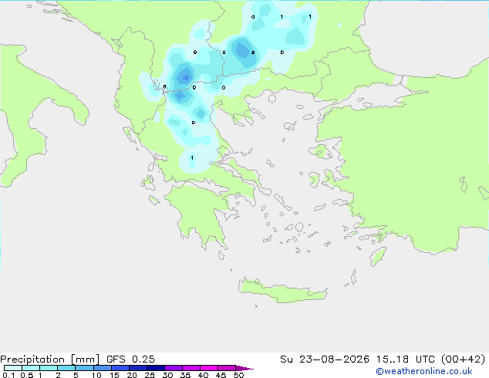Click the legend label "0.1"

pos(8,375)
